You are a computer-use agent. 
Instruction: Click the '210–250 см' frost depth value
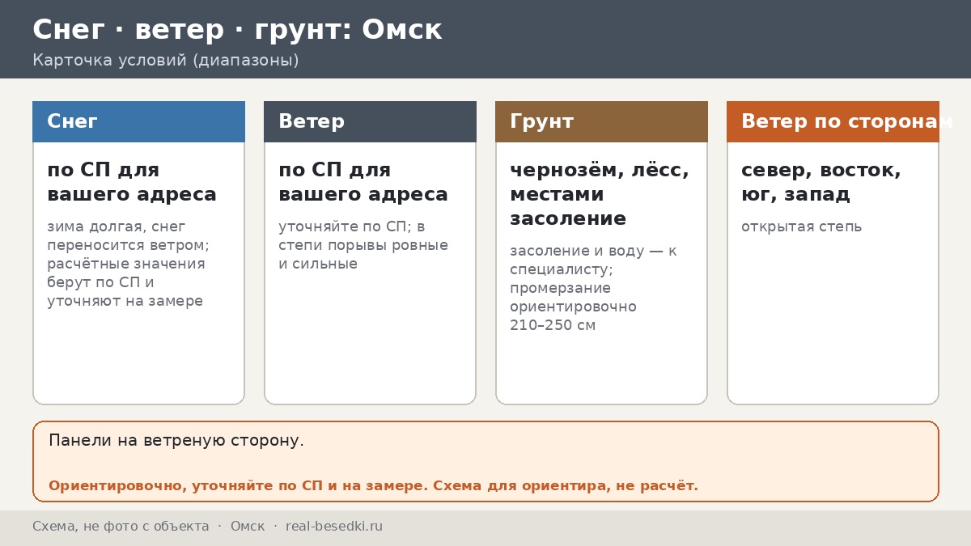553,325
